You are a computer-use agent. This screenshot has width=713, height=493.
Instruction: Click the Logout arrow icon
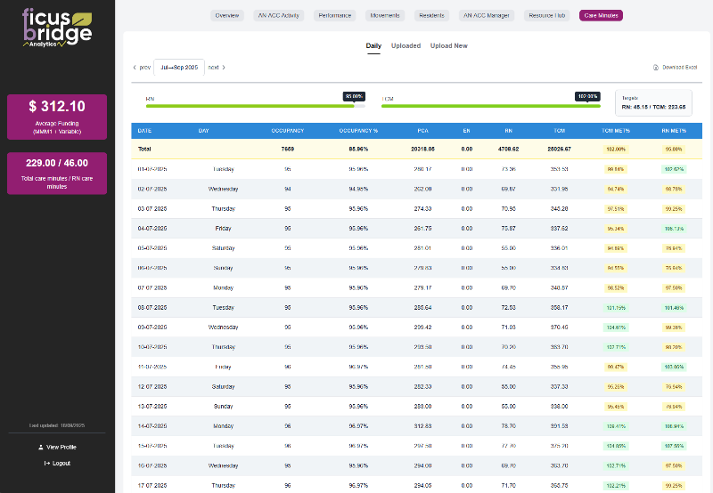[46, 463]
